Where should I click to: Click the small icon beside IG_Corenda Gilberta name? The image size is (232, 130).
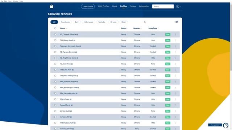(x=77, y=34)
